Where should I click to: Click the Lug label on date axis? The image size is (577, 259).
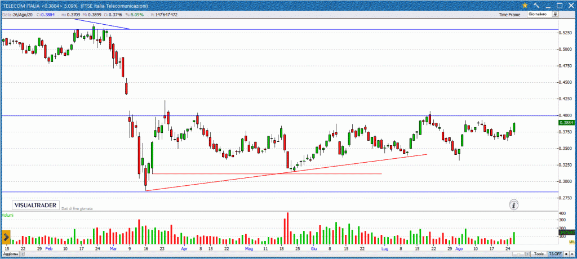[x=384, y=249]
